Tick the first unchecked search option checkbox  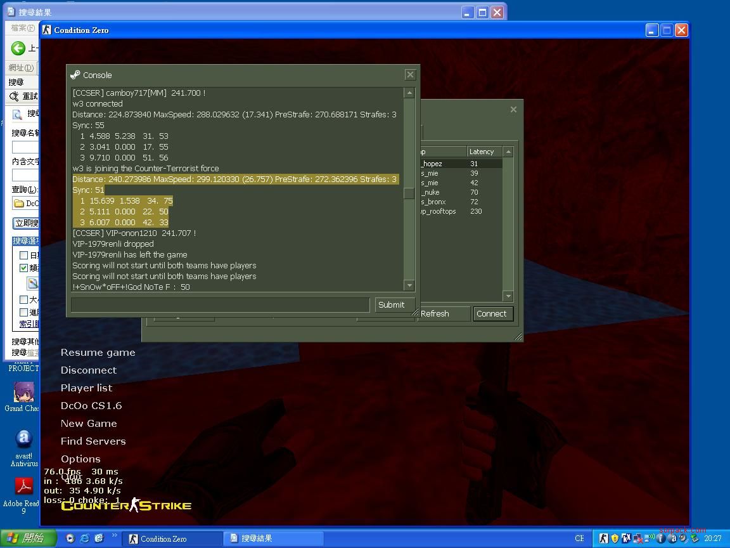[x=24, y=255]
